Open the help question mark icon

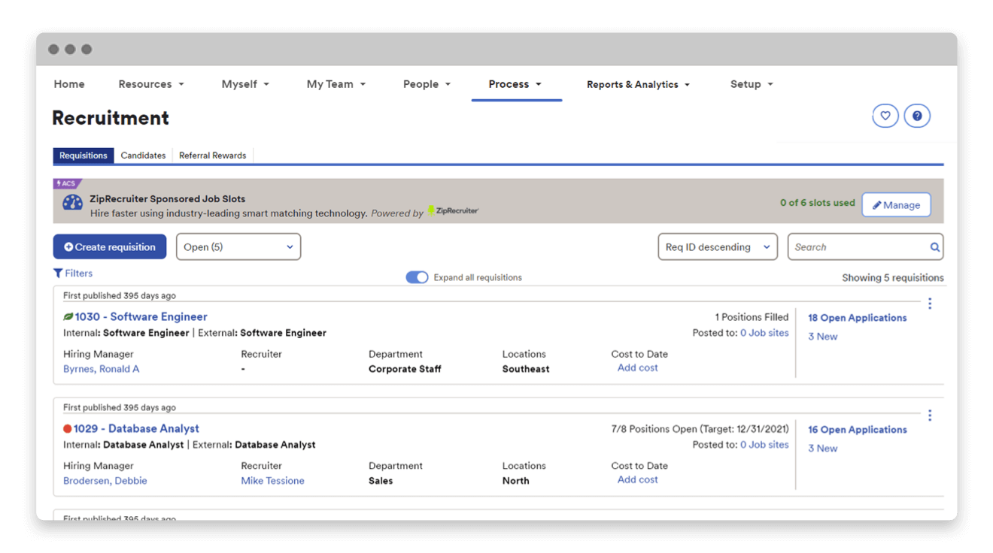pos(917,115)
